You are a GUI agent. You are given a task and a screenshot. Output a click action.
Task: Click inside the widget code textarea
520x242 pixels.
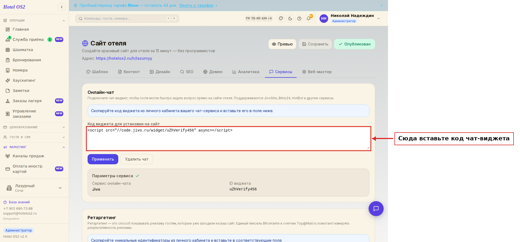click(228, 138)
